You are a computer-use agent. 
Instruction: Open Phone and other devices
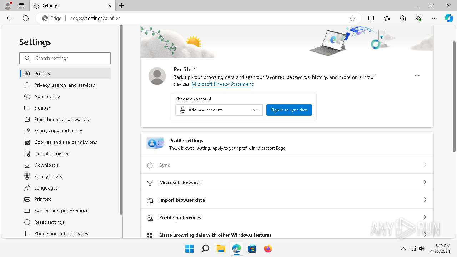click(65, 233)
